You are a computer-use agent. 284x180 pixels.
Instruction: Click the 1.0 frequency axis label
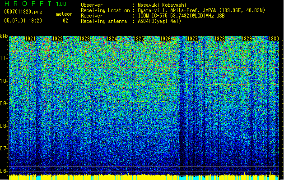(4, 81)
